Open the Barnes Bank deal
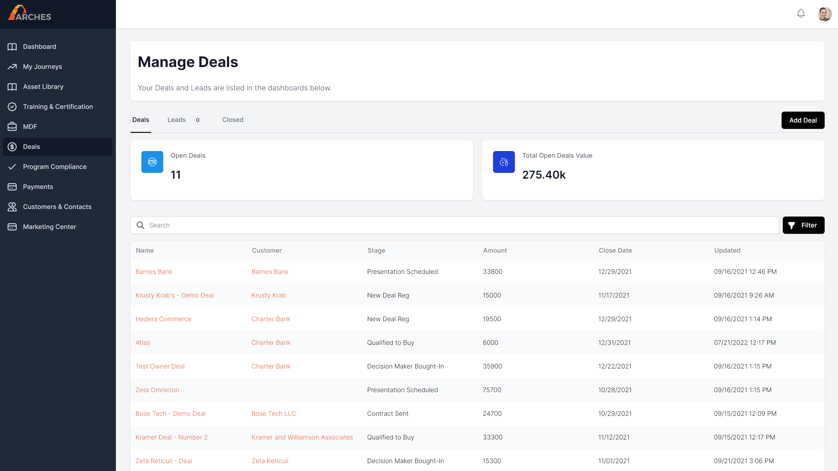The image size is (838, 471). pyautogui.click(x=154, y=272)
